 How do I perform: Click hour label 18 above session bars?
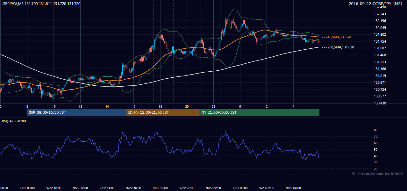(161, 107)
